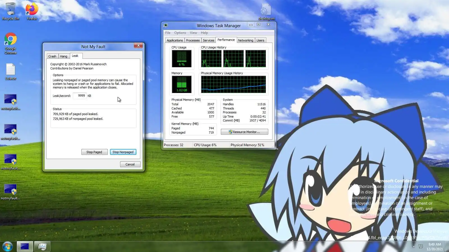
Task: Click the Stop Paged button
Action: (x=94, y=152)
